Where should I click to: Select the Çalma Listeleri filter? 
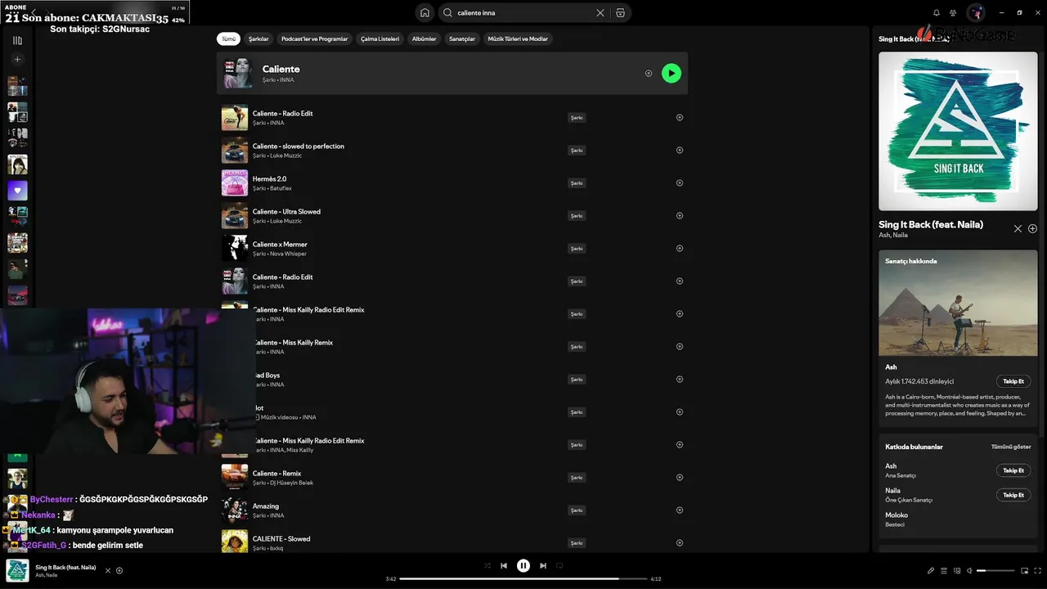[x=380, y=38]
